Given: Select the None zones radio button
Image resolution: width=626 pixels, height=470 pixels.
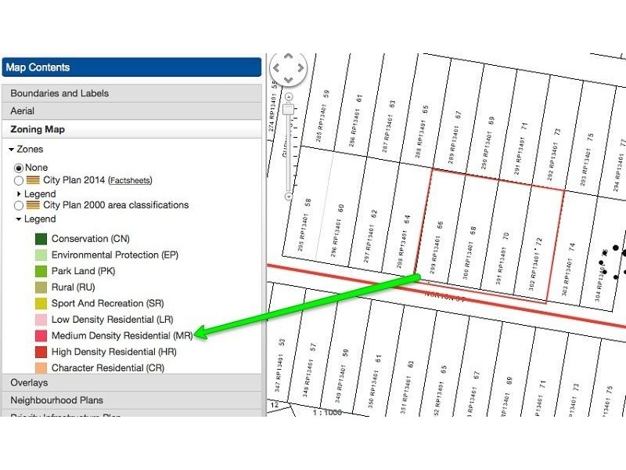Looking at the screenshot, I should point(20,168).
